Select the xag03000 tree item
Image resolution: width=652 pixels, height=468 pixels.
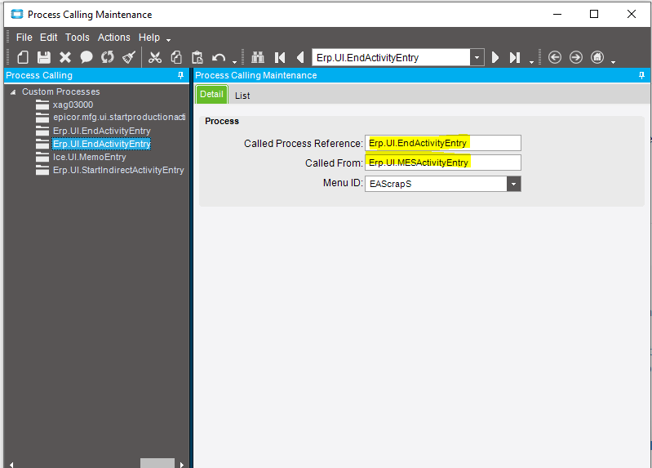pos(73,105)
